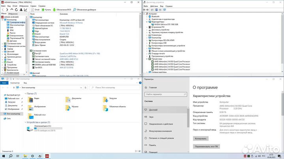Image resolution: width=284 pixels, height=159 pixels.
Task: Click Обновления BIOS toolbar button
Action: (x=62, y=9)
